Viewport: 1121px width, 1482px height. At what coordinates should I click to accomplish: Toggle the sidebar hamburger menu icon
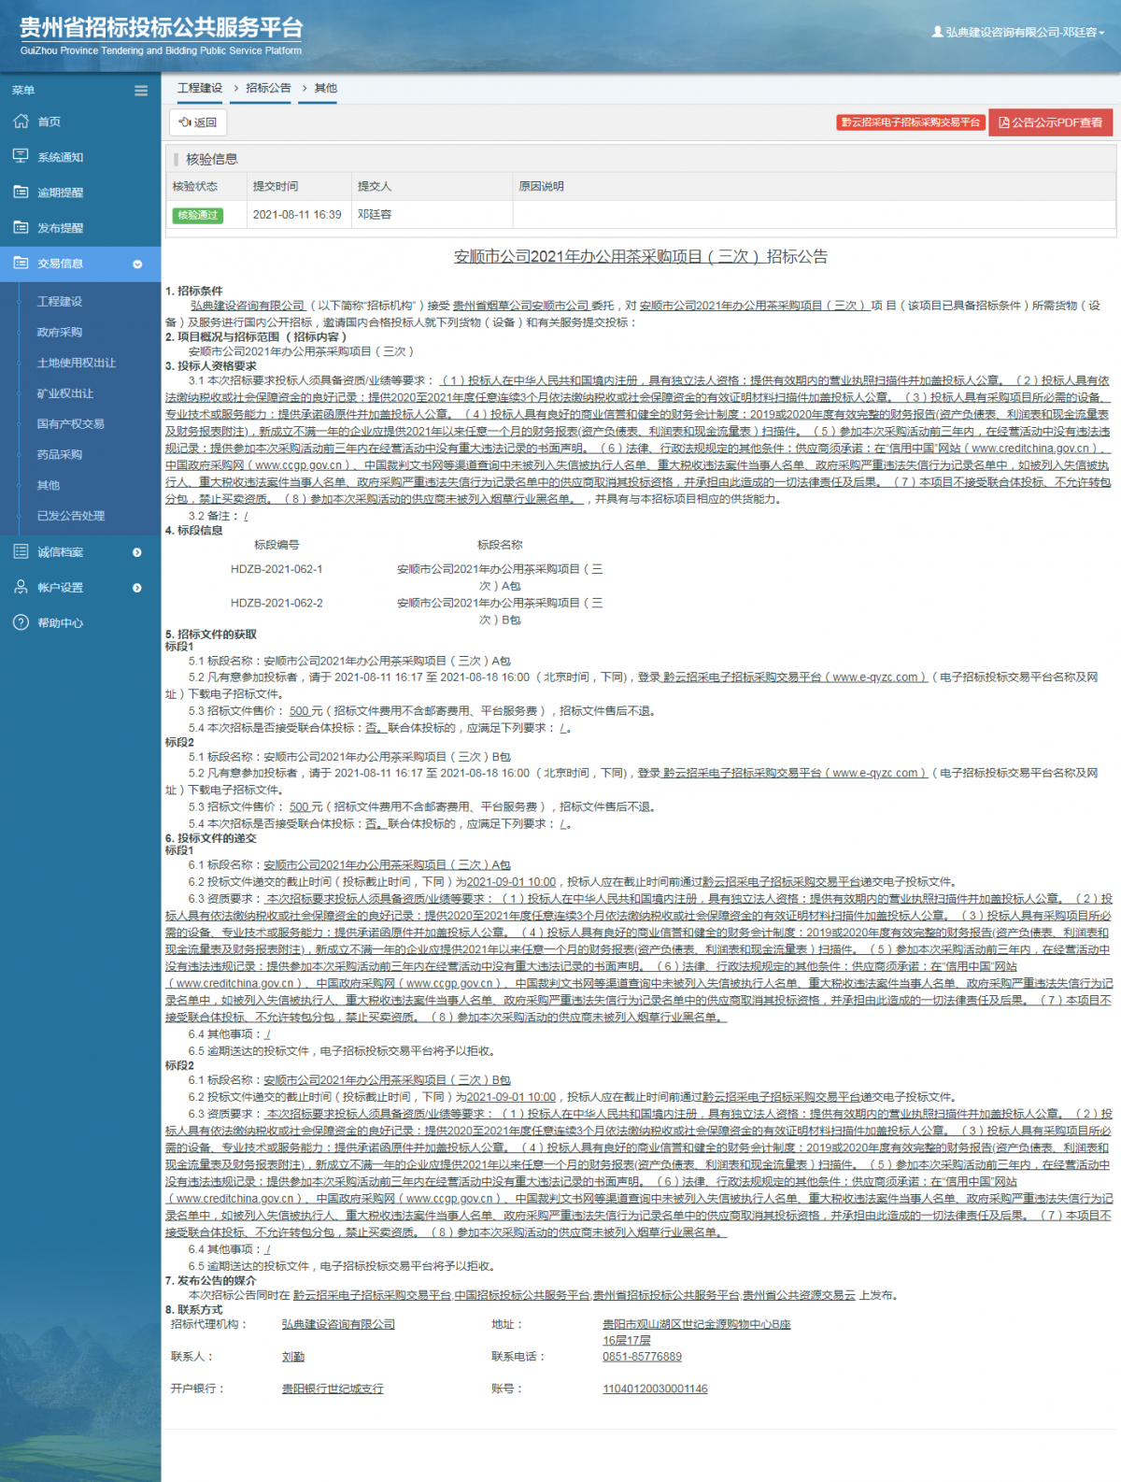click(141, 91)
